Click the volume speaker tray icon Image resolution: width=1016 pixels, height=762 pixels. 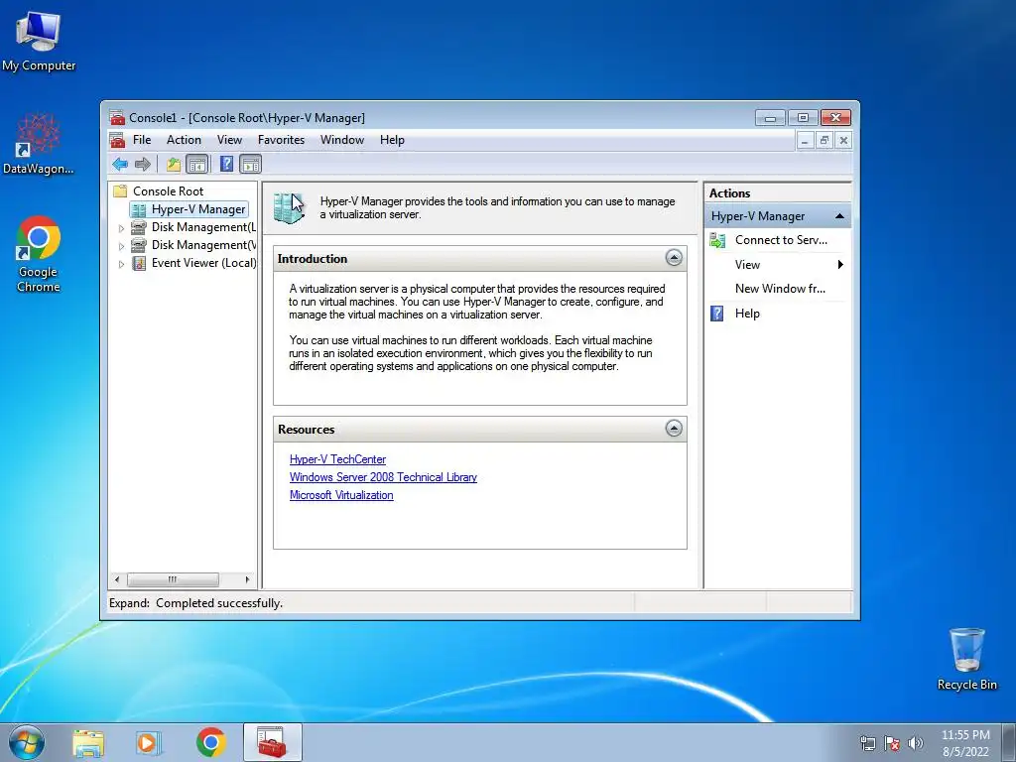coord(916,743)
